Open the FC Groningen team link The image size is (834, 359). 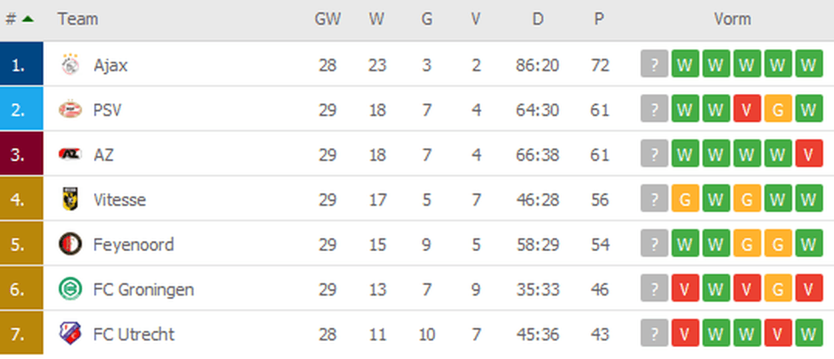click(144, 289)
